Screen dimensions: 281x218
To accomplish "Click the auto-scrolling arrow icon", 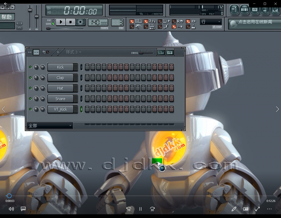I will [x=180, y=27].
